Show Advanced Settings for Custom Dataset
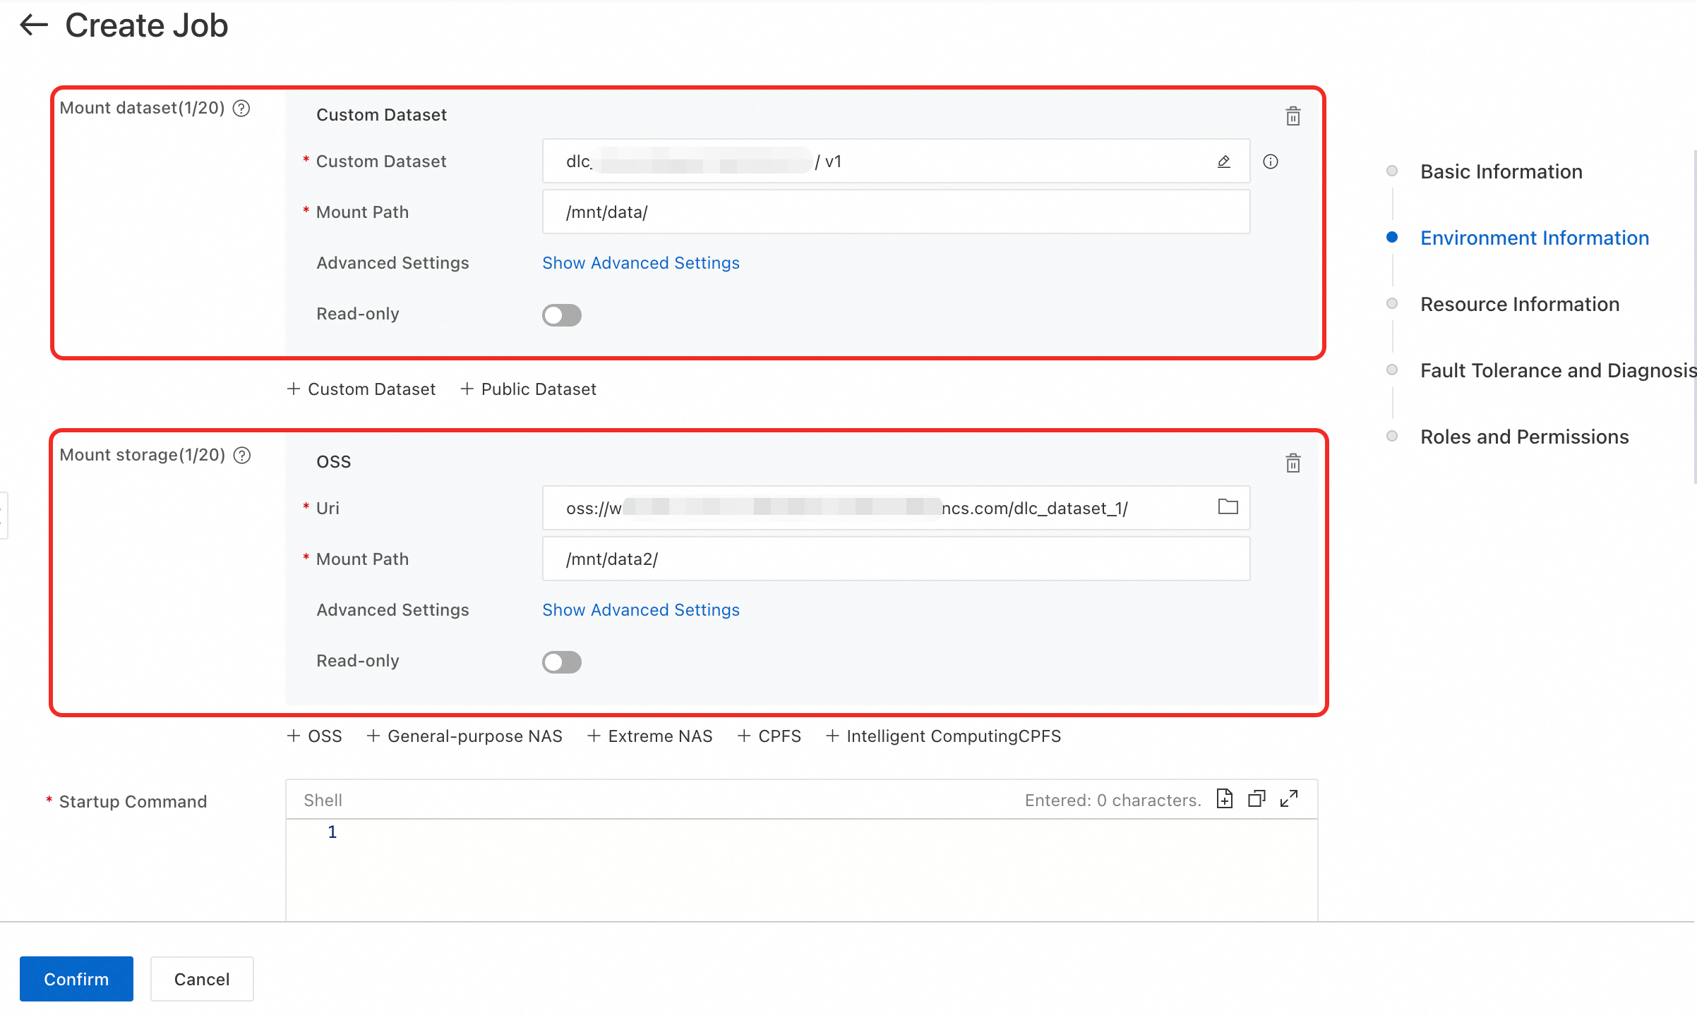Viewport: 1697px width, 1017px height. (x=640, y=263)
